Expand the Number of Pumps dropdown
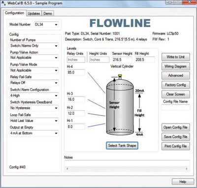197x188 pixels. pyautogui.click(x=34, y=46)
